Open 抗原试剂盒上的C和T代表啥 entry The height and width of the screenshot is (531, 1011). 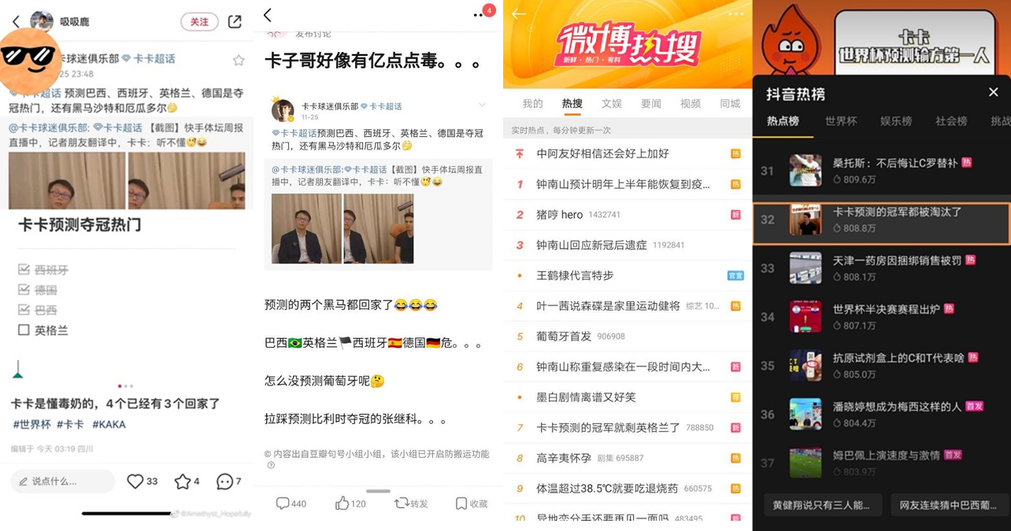click(x=882, y=366)
